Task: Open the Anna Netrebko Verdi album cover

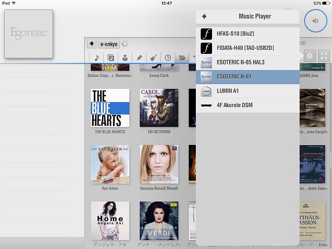Action: 159,221
